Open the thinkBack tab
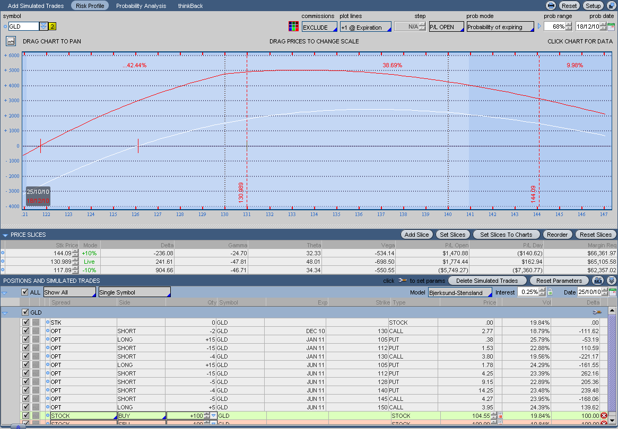The width and height of the screenshot is (618, 429). click(190, 6)
